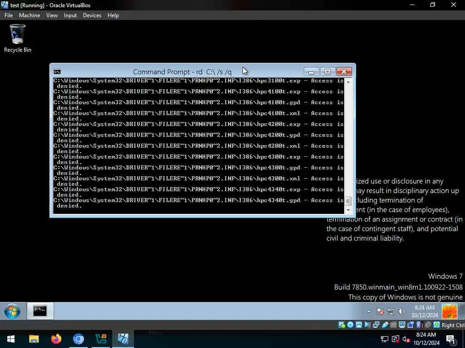Open VirtualBox Manager on host taskbar
This screenshot has height=348, width=465.
[101, 339]
